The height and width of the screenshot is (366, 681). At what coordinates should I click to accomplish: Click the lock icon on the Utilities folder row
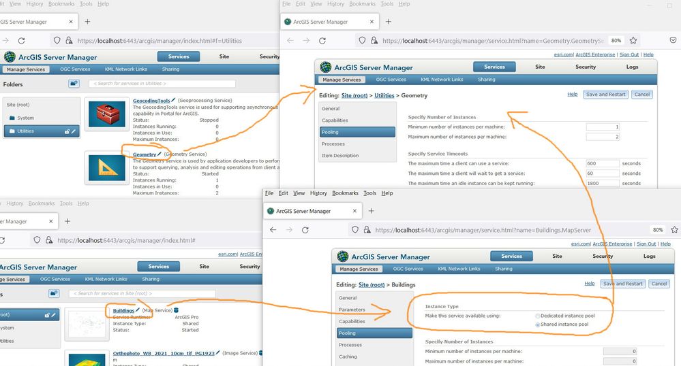[67, 131]
